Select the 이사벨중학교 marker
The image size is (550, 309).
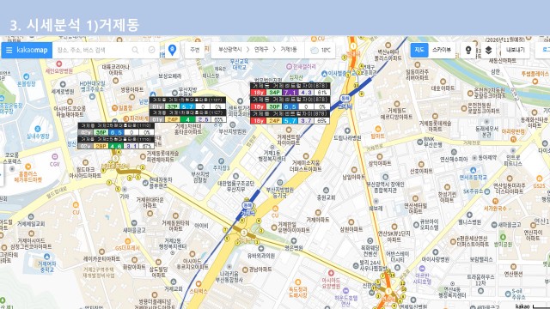325,74
